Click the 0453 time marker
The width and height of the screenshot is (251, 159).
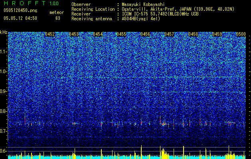(74, 34)
